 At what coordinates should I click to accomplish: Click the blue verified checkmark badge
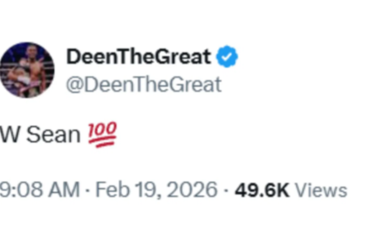coord(227,57)
